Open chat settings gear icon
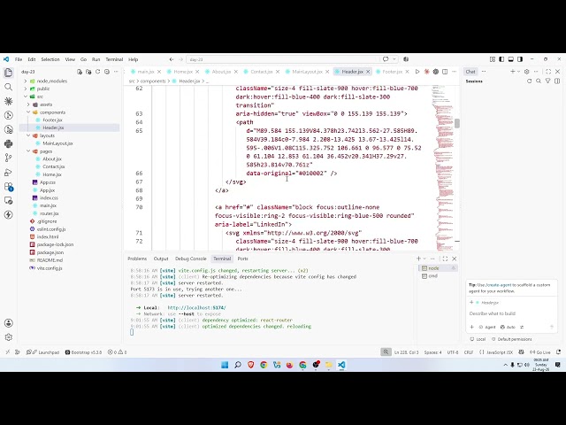Screen dimensions: 566x425 (x=527, y=72)
